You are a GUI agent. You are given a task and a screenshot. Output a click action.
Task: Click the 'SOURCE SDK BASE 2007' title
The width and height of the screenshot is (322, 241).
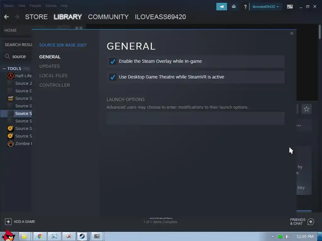63,45
